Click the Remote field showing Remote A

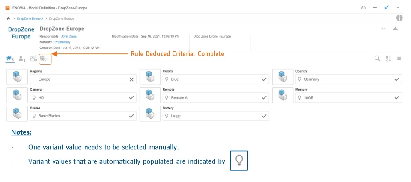click(x=216, y=97)
